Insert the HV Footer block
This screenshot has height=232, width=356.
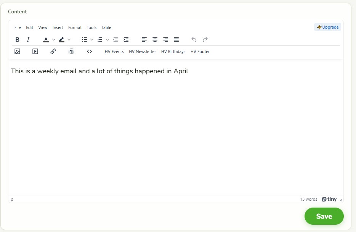200,52
